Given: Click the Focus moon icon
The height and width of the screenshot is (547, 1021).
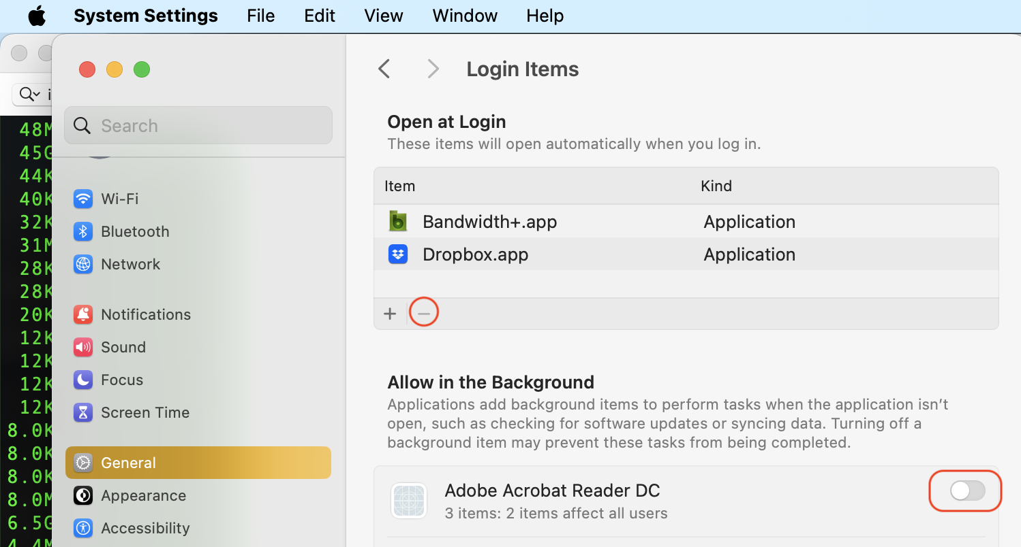Looking at the screenshot, I should [83, 380].
